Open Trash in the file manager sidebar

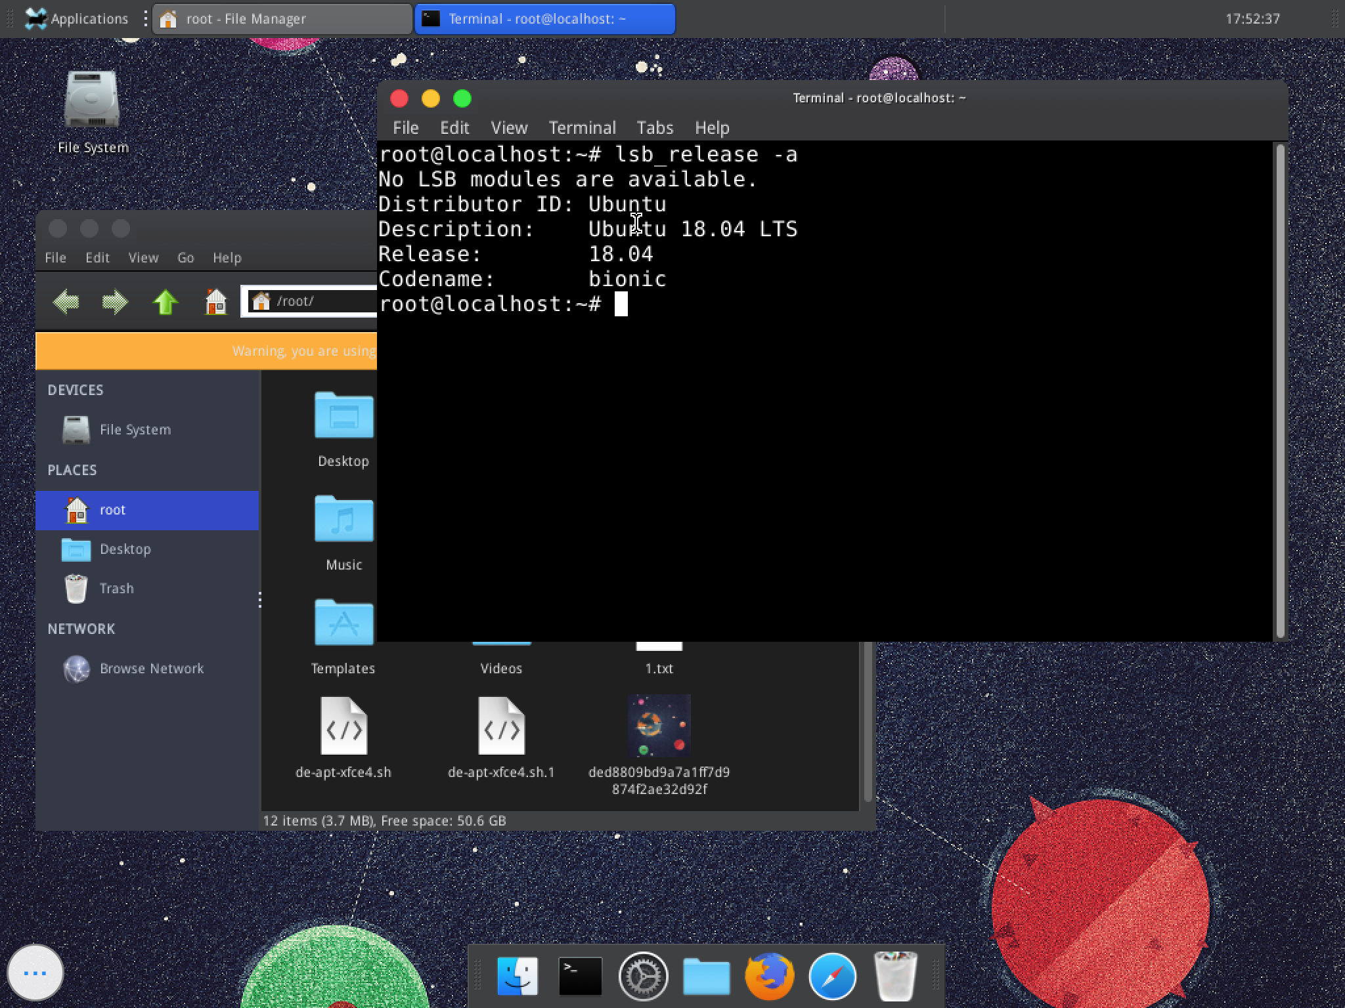tap(147, 589)
